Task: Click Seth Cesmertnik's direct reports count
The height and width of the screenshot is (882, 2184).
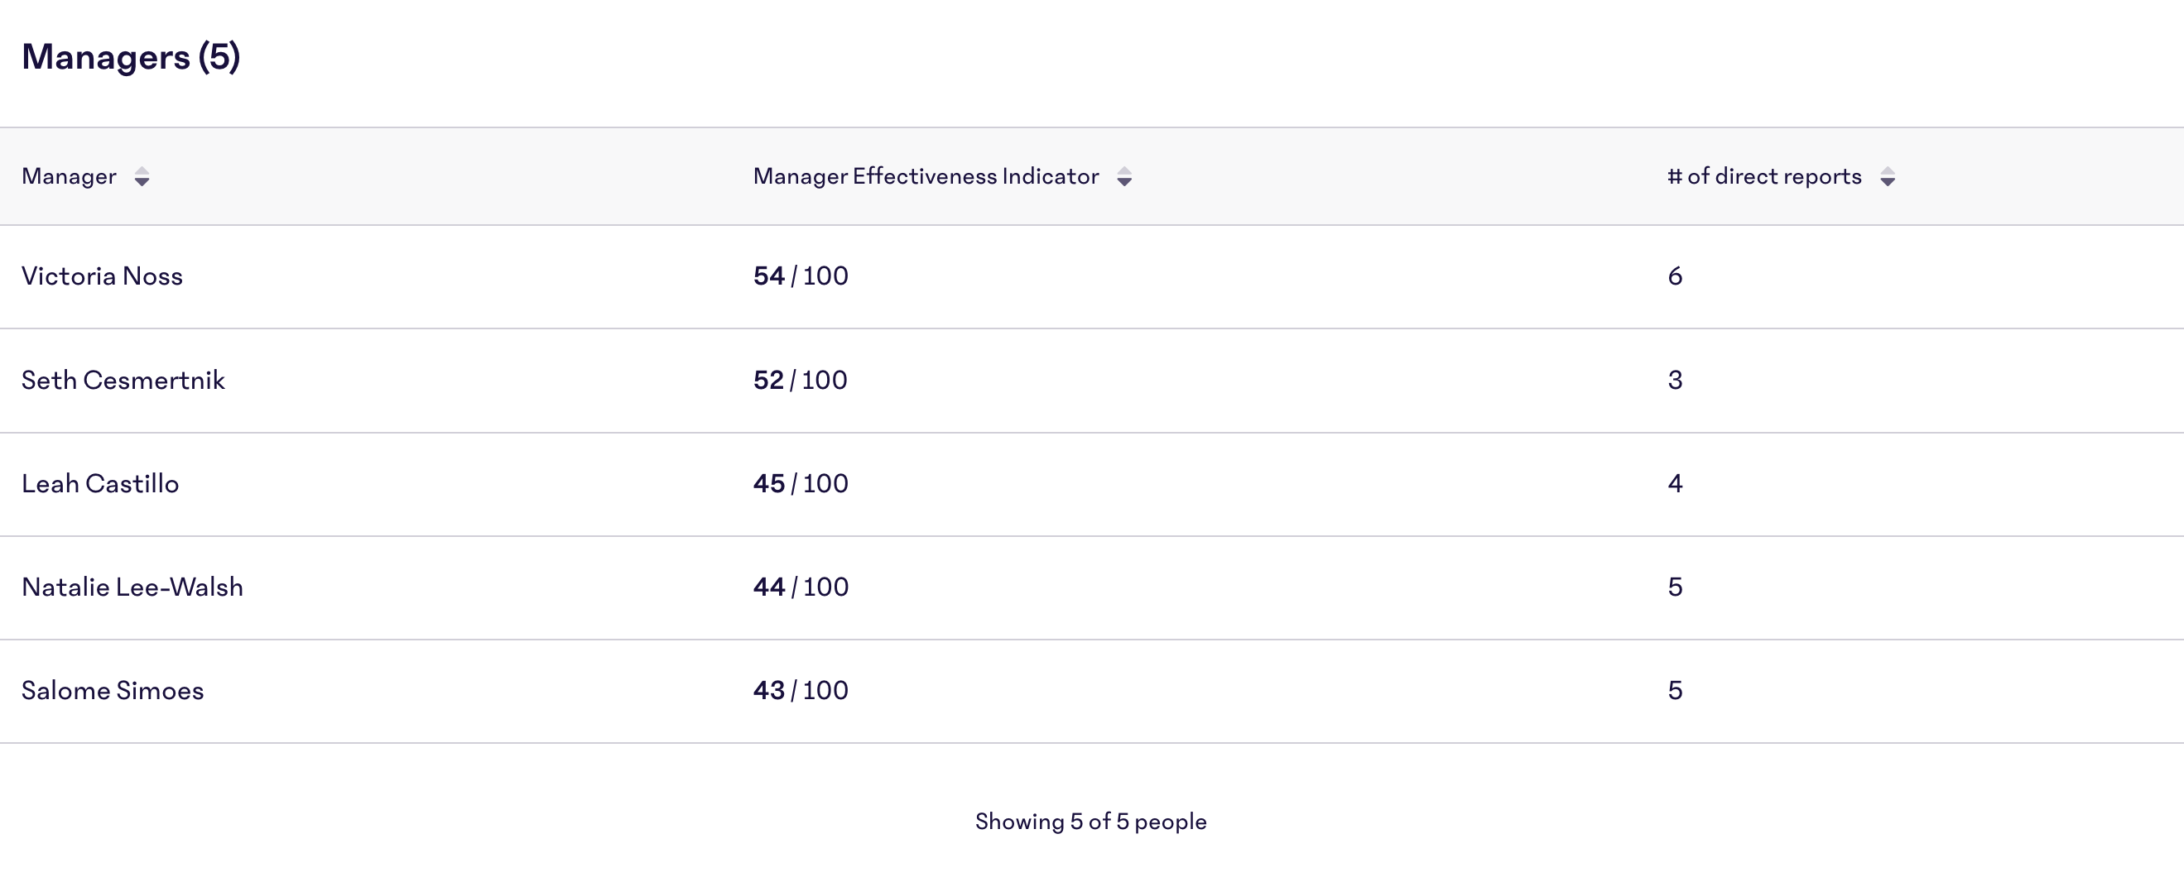Action: [x=1676, y=380]
